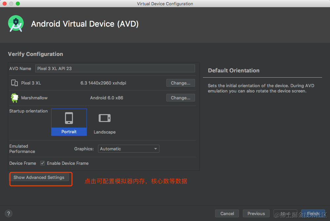Screen dimensions: 330x221
Task: Go back with the Previous button
Action: pos(256,213)
